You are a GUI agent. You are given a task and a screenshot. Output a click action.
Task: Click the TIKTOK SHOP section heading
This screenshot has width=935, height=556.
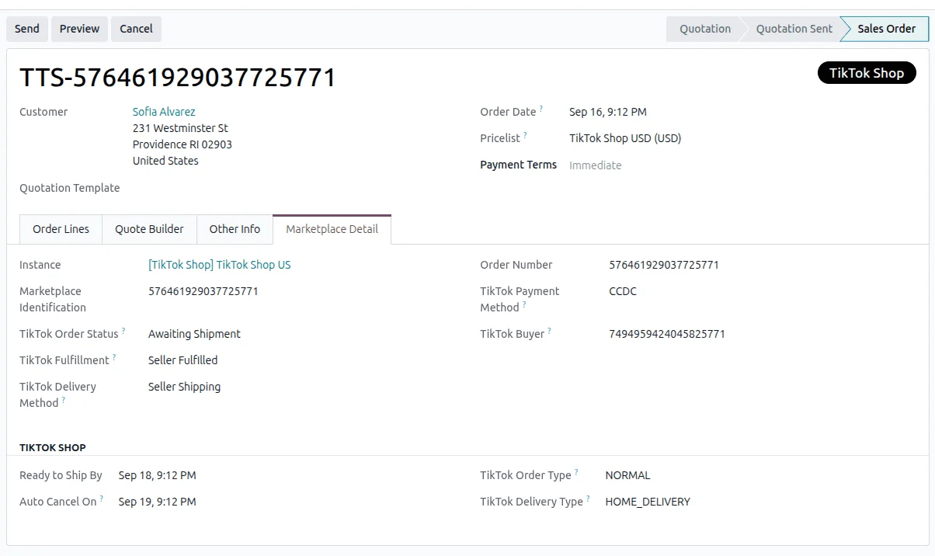point(53,448)
